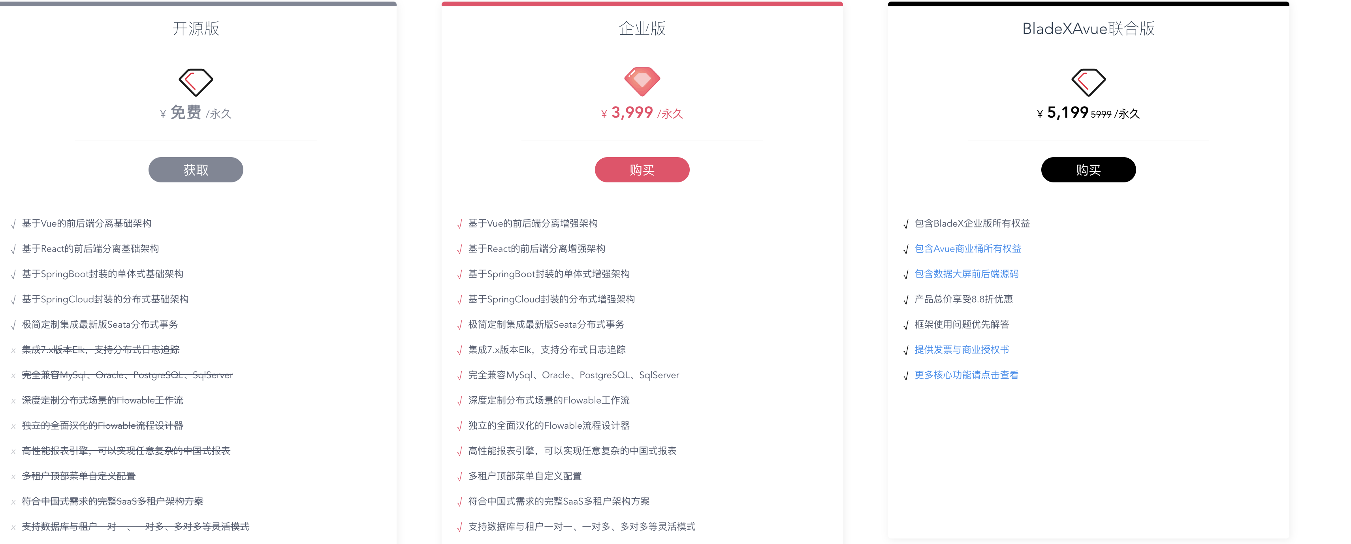The height and width of the screenshot is (544, 1351).
Task: Click 集成7.x版本Elk feature in 企业版
Action: [547, 349]
